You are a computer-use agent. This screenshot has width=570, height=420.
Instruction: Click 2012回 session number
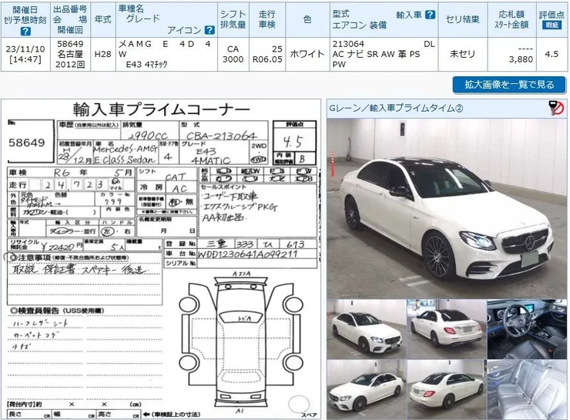[70, 65]
